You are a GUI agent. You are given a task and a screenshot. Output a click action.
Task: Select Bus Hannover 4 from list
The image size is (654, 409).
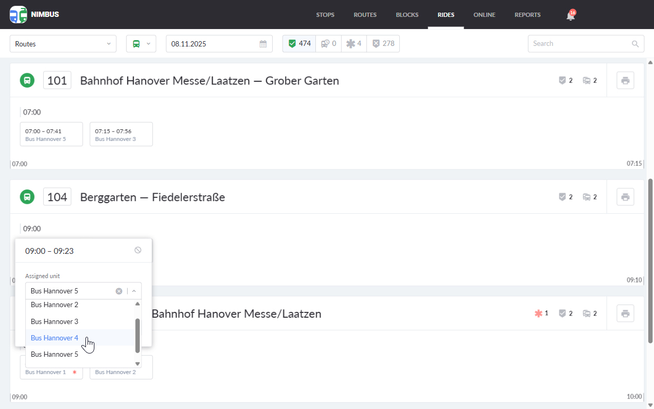pos(54,338)
